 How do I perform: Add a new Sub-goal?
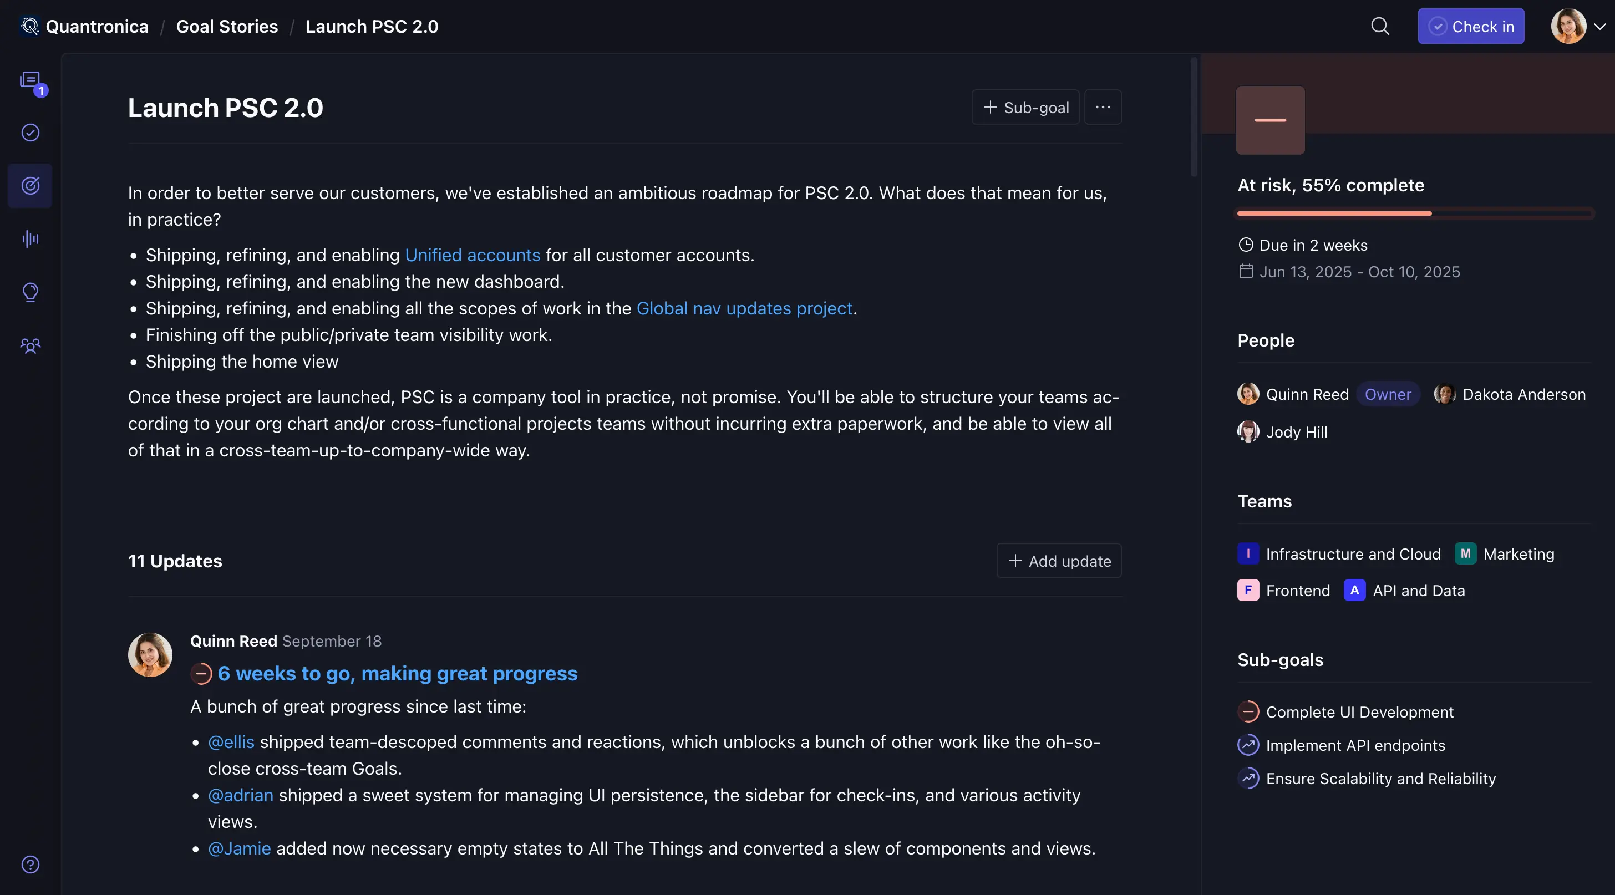(x=1025, y=107)
